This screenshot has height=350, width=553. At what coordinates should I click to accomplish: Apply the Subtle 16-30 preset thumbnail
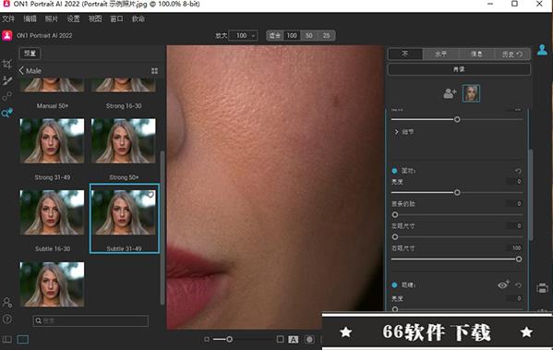(53, 212)
